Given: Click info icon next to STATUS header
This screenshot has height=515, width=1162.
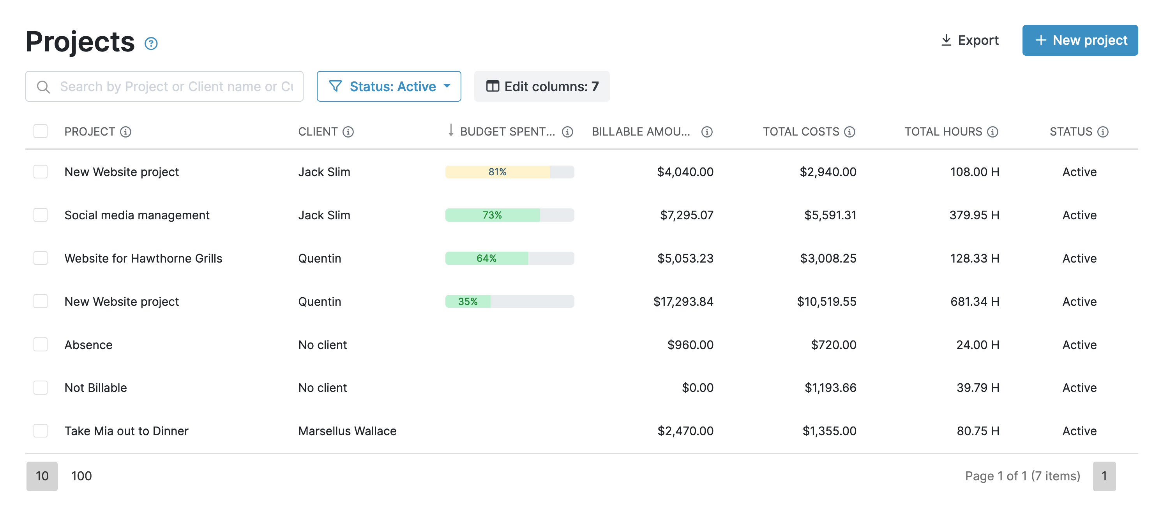Looking at the screenshot, I should point(1102,132).
